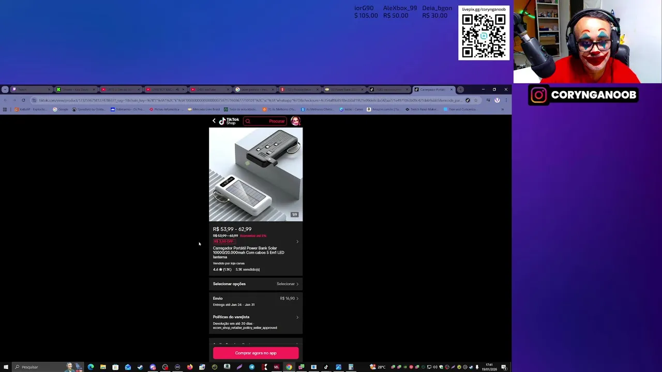Open Microsoft Edge from the taskbar
Image resolution: width=662 pixels, height=372 pixels.
tap(91, 367)
